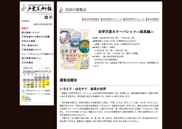Click the fox icon beside 次回の展覧会
182x129 pixels.
click(x=62, y=10)
